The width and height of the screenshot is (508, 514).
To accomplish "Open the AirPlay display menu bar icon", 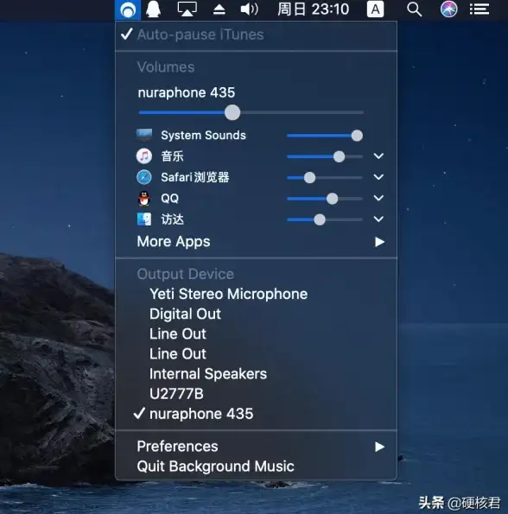I will (187, 10).
